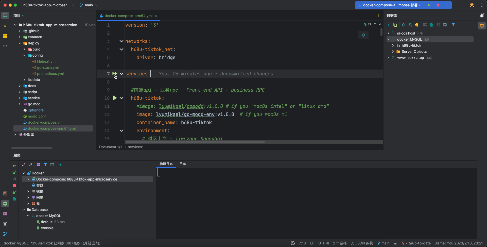Toggle the Services filter funnel icon
This screenshot has height=247, width=487.
(x=45, y=165)
